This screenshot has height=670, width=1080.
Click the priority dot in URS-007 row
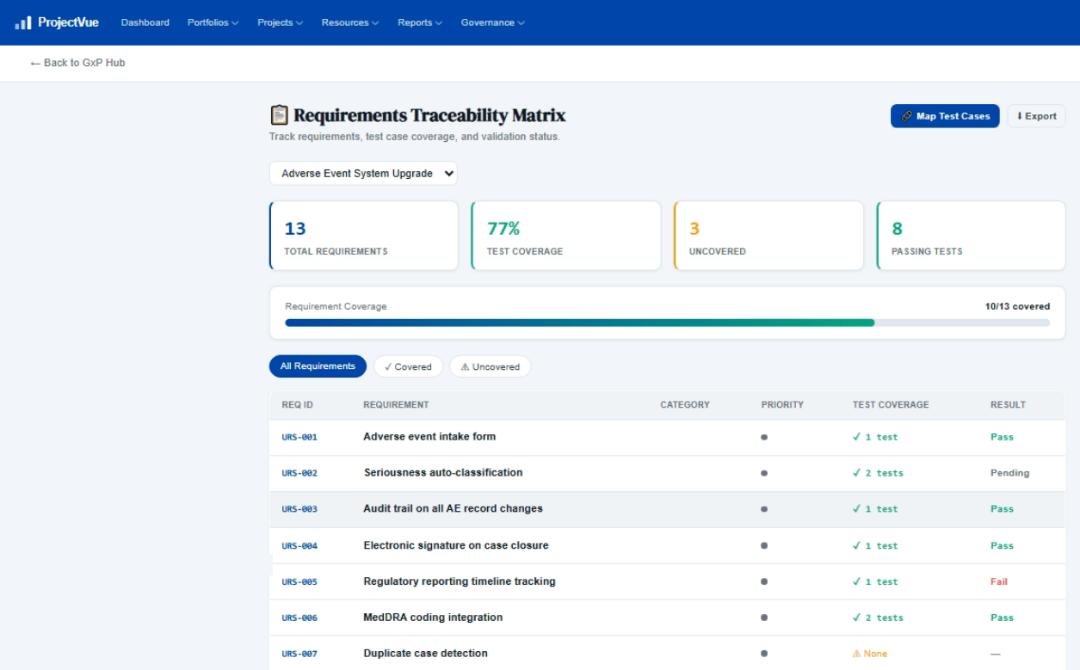pos(764,654)
